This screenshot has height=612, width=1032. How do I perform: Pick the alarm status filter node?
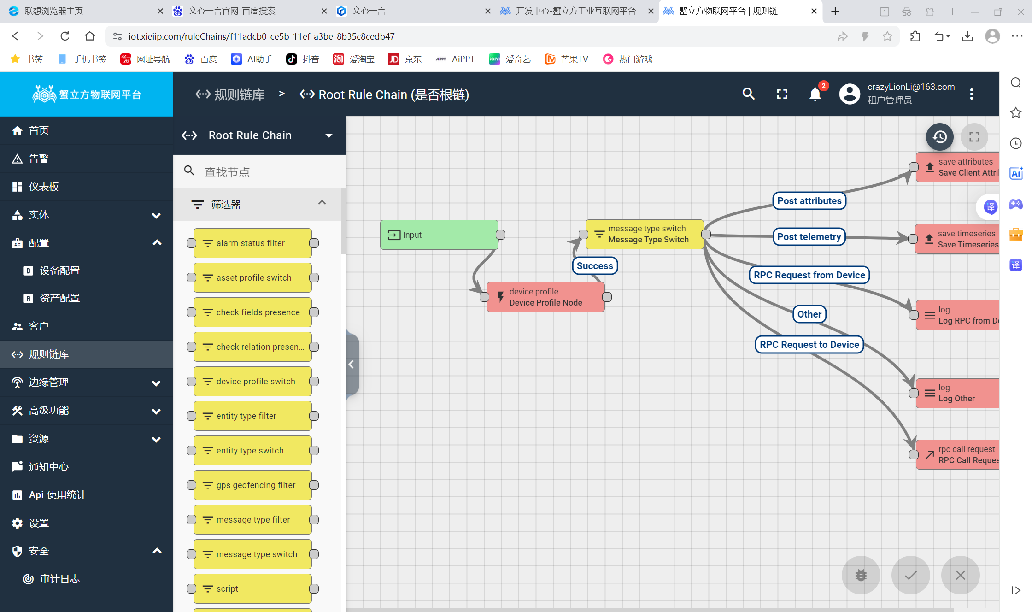point(252,243)
